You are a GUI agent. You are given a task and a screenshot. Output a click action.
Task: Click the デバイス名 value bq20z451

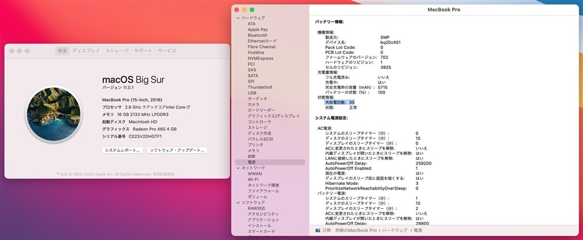click(391, 42)
